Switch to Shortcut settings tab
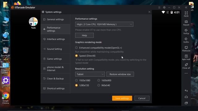Image resolution: width=198 pixels, height=111 pixels. coord(55,88)
